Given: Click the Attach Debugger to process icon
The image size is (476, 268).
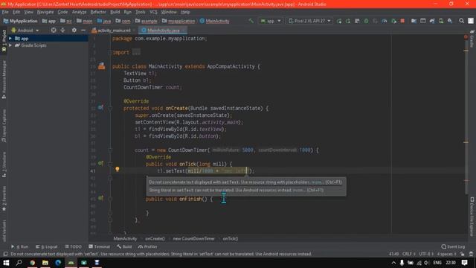Looking at the screenshot, I should (x=393, y=21).
